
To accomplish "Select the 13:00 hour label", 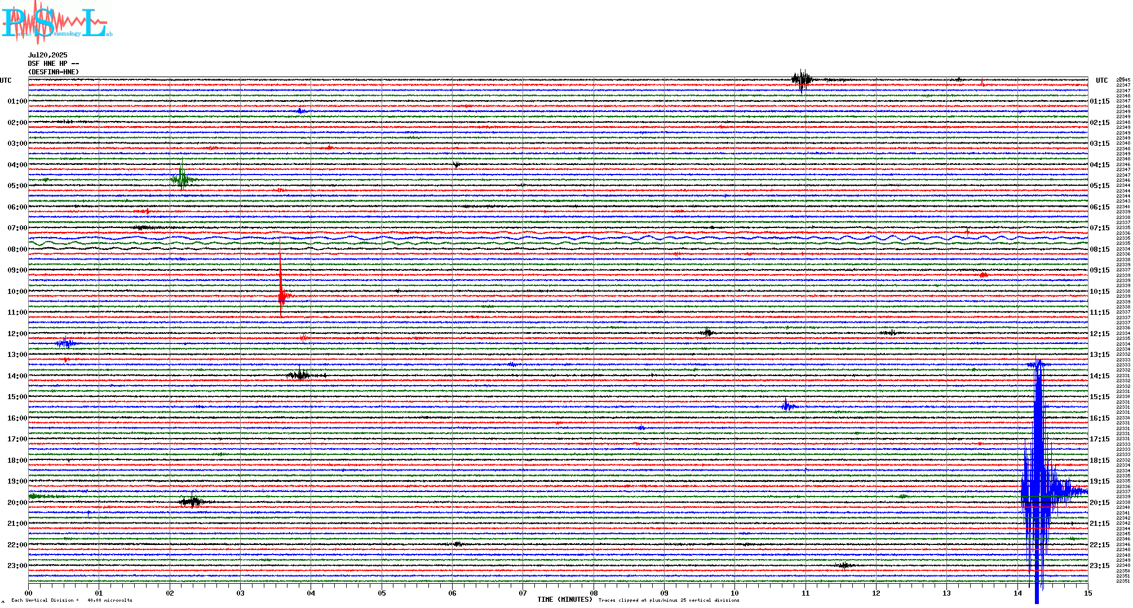I will point(17,355).
